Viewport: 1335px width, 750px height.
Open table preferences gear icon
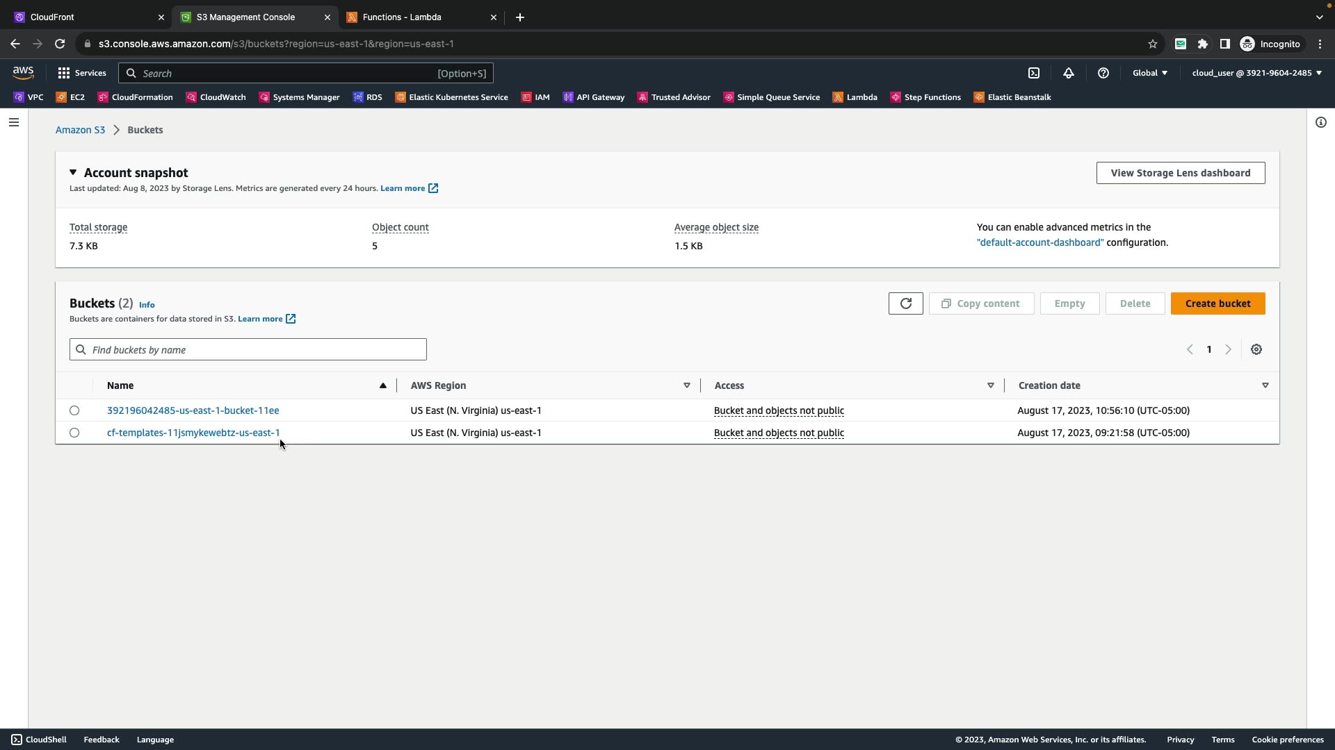pyautogui.click(x=1256, y=349)
